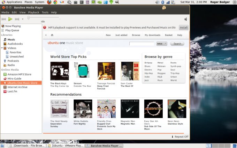Open The Black Keys album cover
The height and width of the screenshot is (148, 237).
pos(60,71)
